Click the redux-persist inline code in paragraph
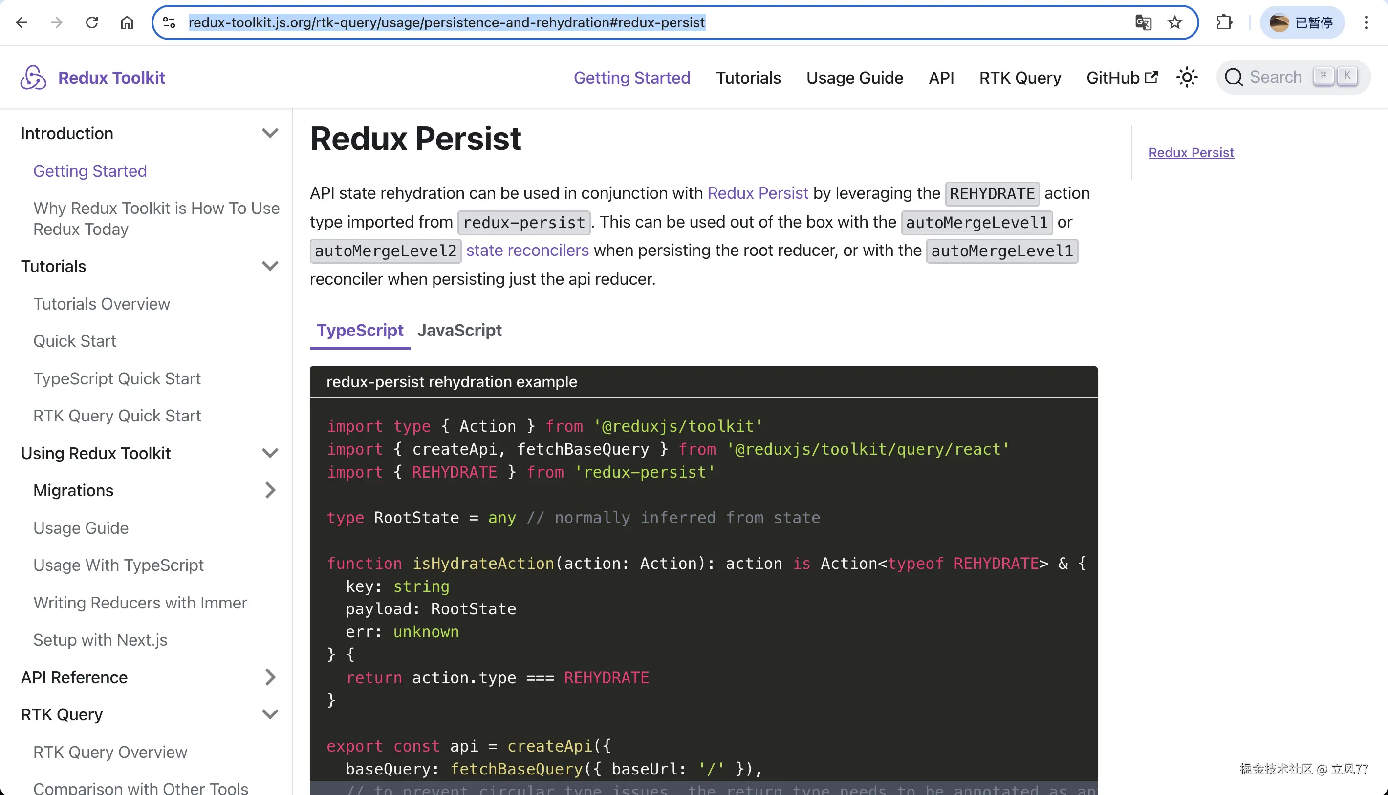Screen dimensions: 1388x795 pos(524,222)
